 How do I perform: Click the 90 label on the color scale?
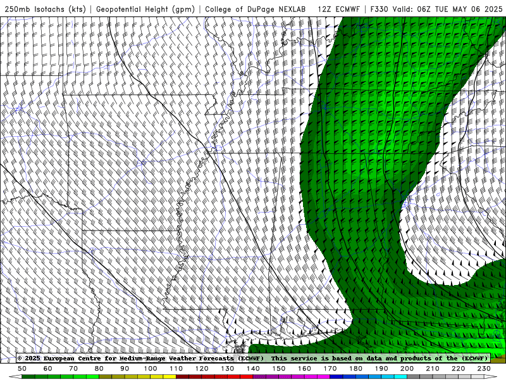(x=125, y=369)
